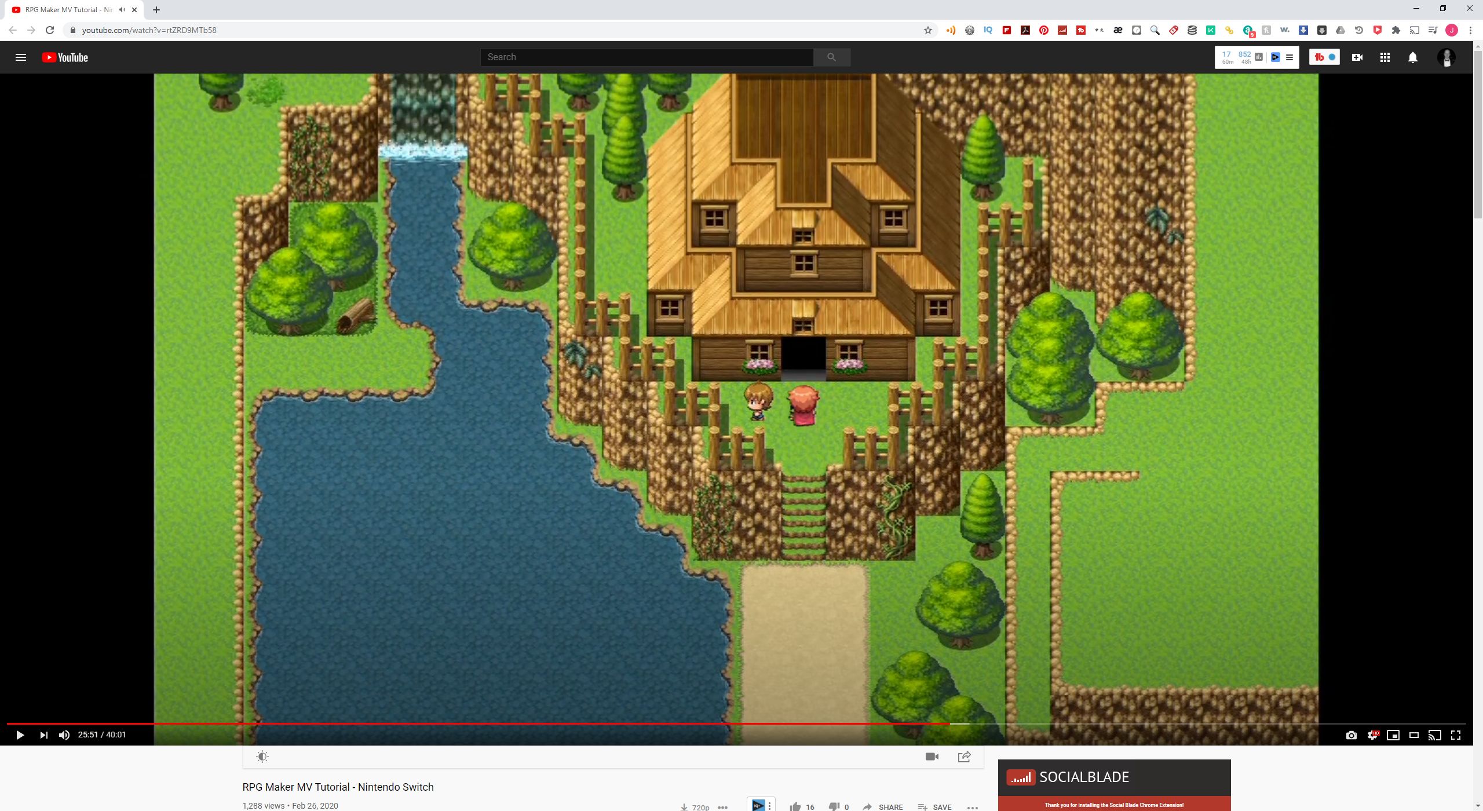Open the Adobe Acrobat extension
Screen dimensions: 1483x811
(x=1025, y=30)
